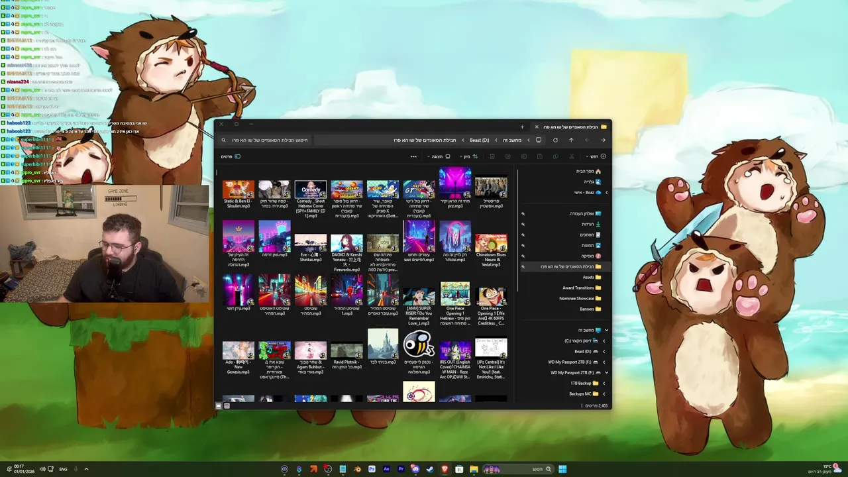The image size is (848, 477).
Task: Open Music (מוסיקה) quick access folder
Action: pyautogui.click(x=591, y=256)
